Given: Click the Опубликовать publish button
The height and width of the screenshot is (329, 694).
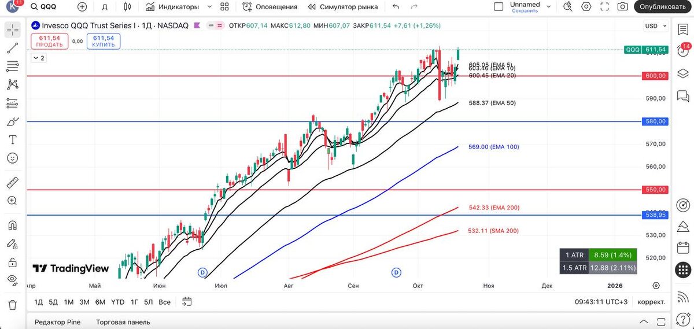Looking at the screenshot, I should click(663, 7).
